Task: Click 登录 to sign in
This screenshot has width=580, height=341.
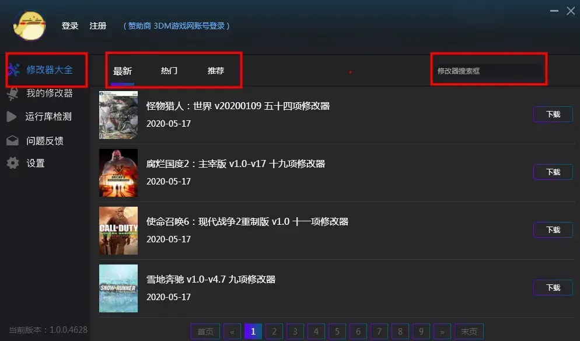Action: pos(69,26)
